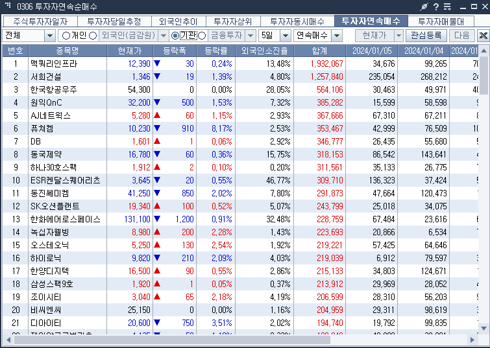Click the pin icon in title bar
Viewport: 490px width, 348px height.
424,6
